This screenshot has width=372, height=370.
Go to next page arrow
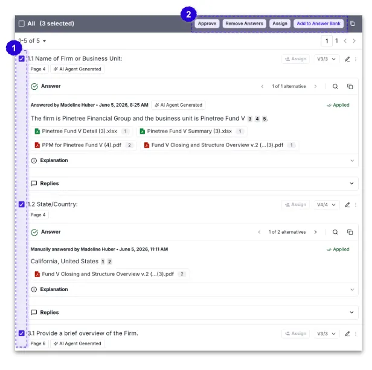354,41
